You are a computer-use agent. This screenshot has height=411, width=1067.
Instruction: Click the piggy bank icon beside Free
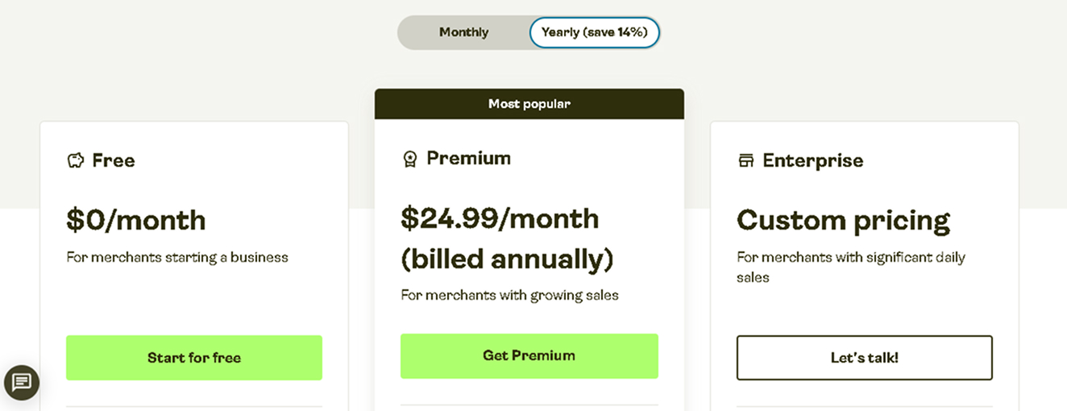[75, 160]
